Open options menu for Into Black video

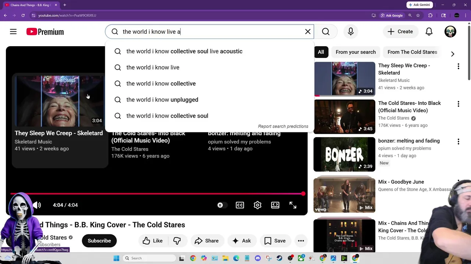458,104
